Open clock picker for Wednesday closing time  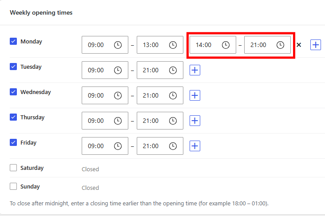pyautogui.click(x=173, y=95)
